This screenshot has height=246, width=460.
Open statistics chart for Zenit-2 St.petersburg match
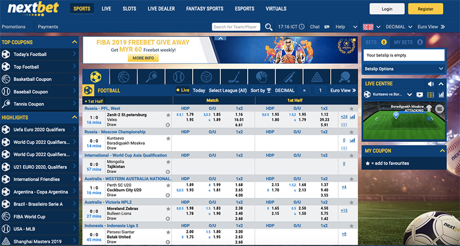(x=352, y=117)
